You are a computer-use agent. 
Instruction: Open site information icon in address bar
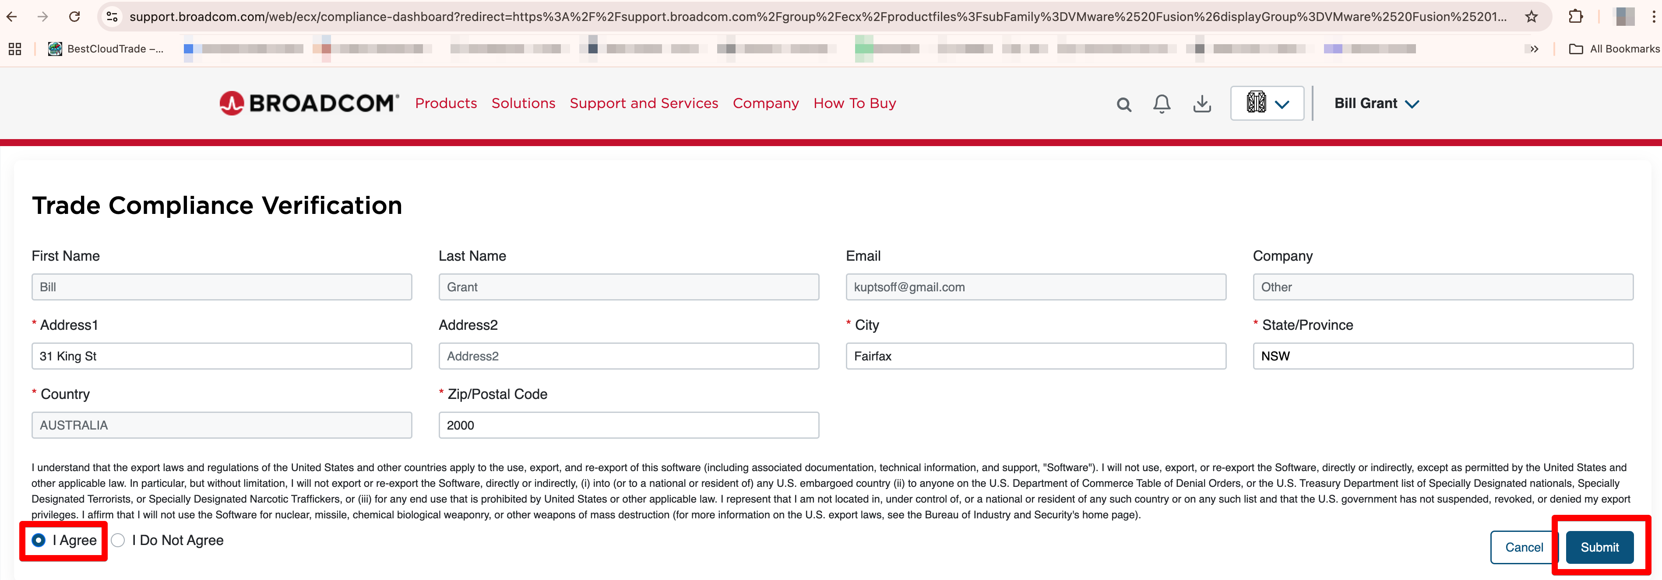tap(112, 17)
